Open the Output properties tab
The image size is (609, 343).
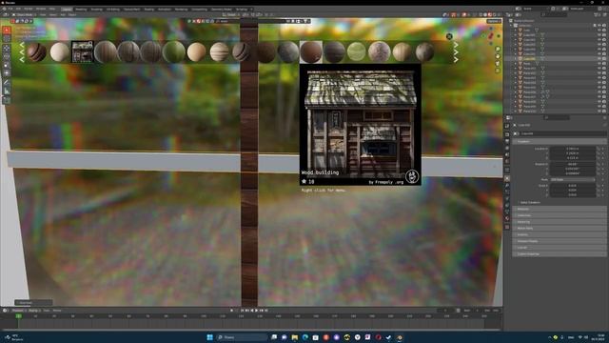pos(507,141)
